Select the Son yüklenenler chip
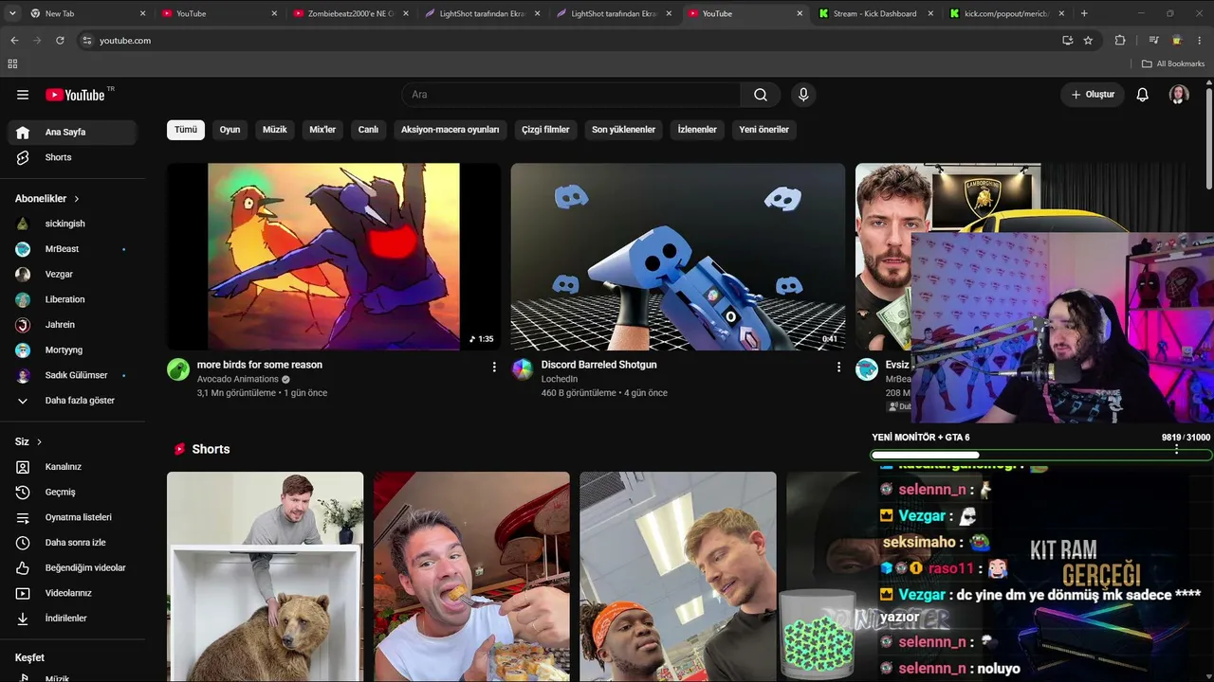This screenshot has width=1214, height=682. 623,130
